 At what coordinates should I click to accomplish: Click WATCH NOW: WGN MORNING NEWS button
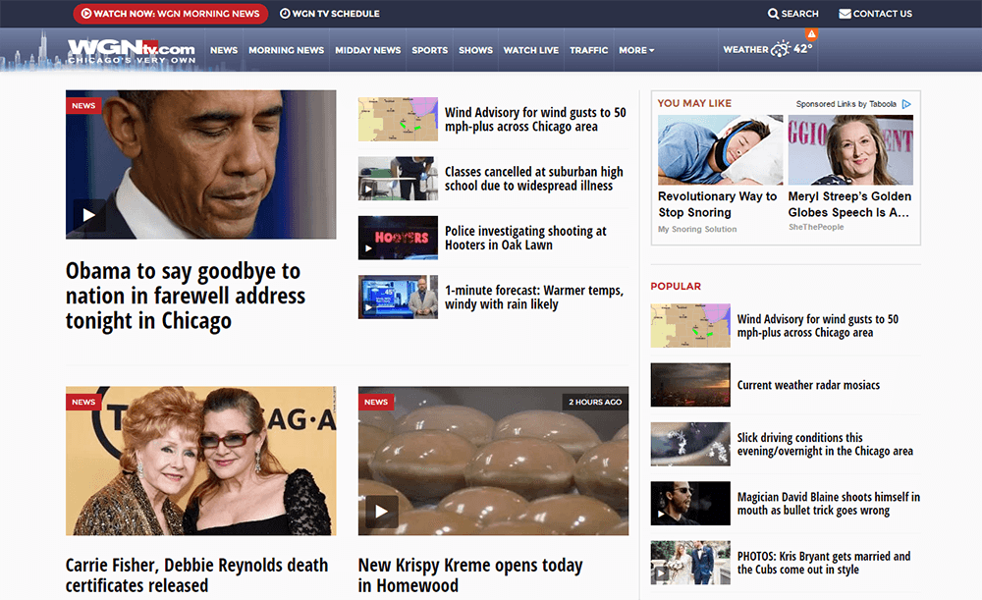[170, 14]
